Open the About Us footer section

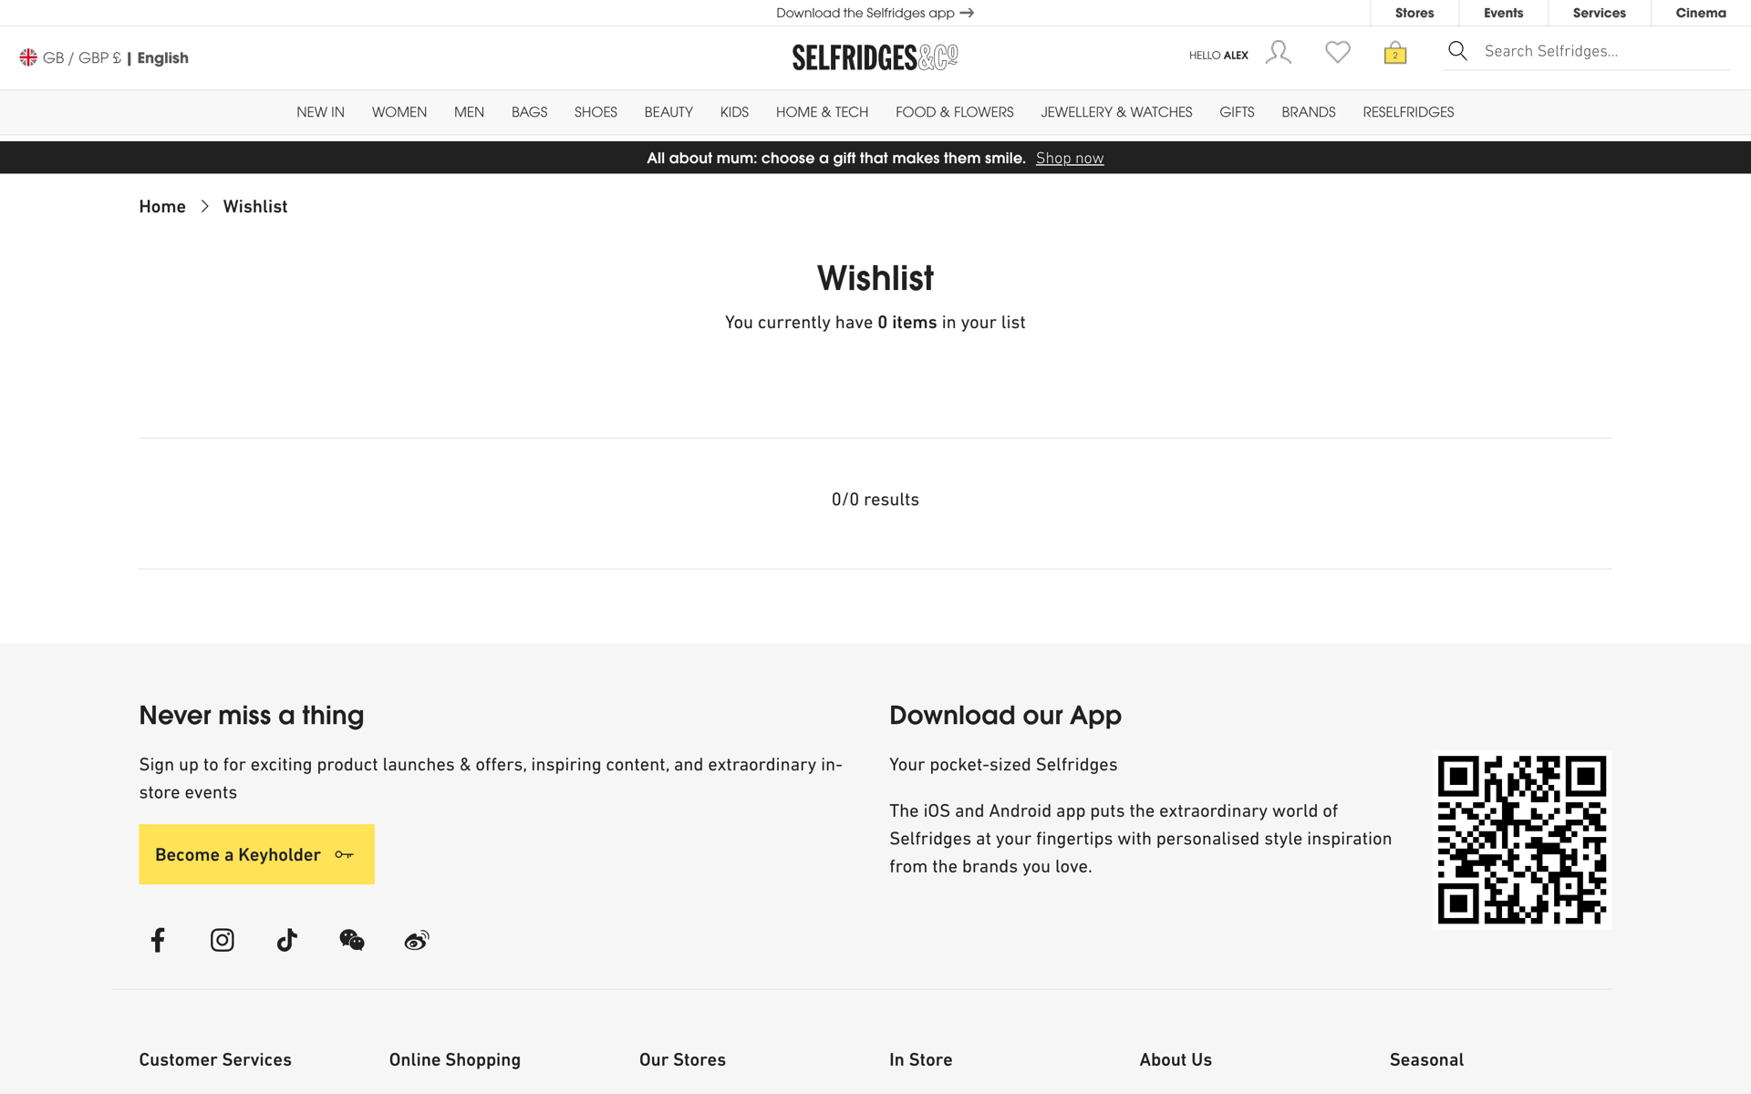tap(1176, 1059)
